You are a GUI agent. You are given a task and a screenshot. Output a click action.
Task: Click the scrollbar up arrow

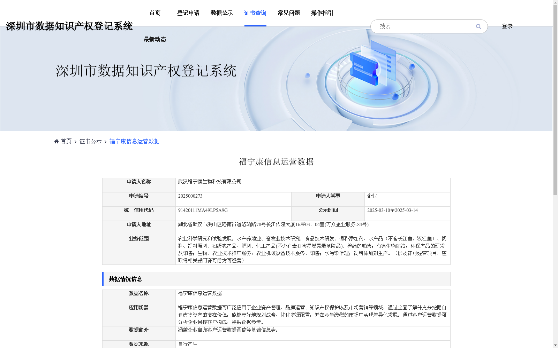point(555,2)
